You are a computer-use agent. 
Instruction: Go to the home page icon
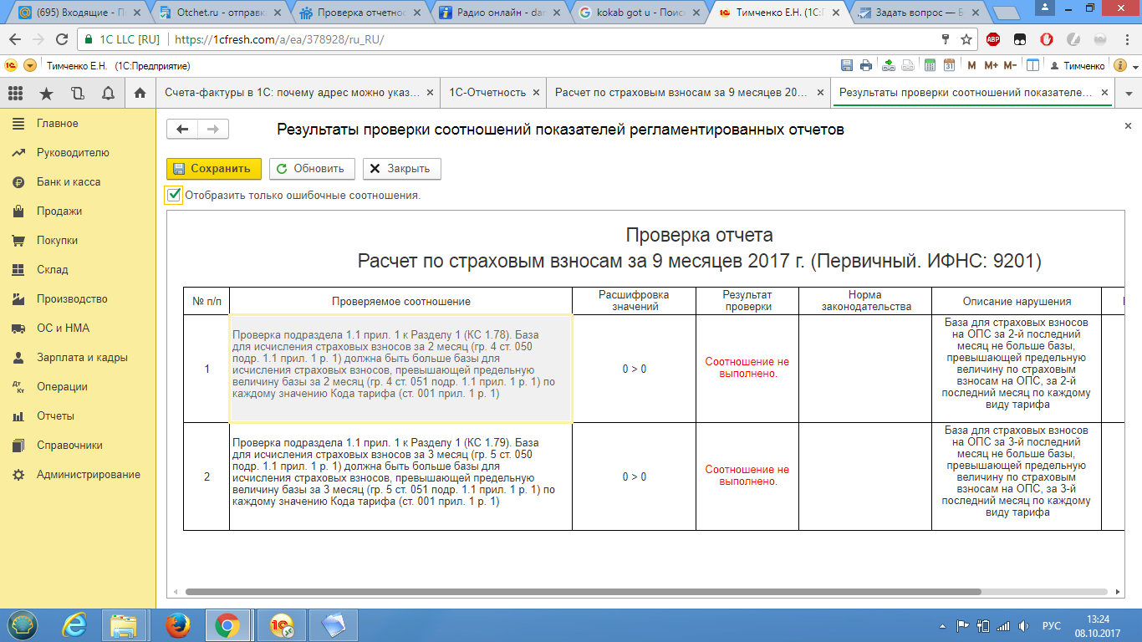pos(140,94)
